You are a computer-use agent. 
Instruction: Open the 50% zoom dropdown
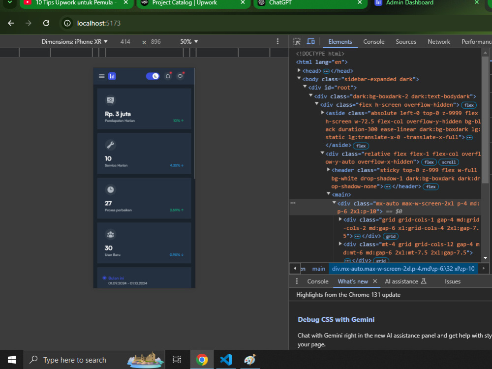pyautogui.click(x=189, y=41)
